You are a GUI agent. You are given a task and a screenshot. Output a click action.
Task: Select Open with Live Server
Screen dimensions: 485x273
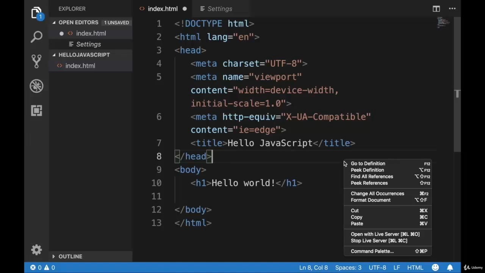(385, 234)
